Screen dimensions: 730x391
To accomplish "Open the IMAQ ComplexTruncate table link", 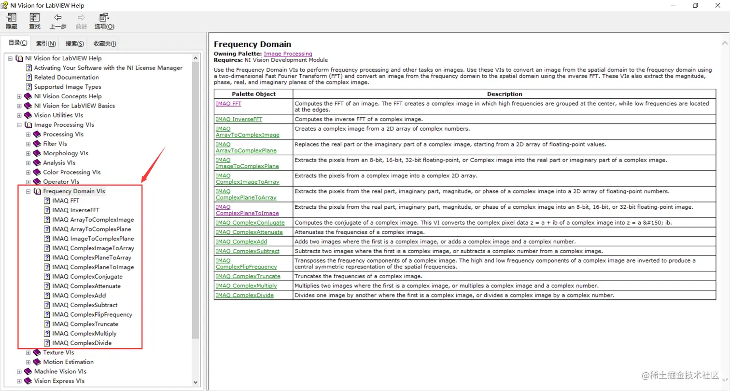I will 248,276.
